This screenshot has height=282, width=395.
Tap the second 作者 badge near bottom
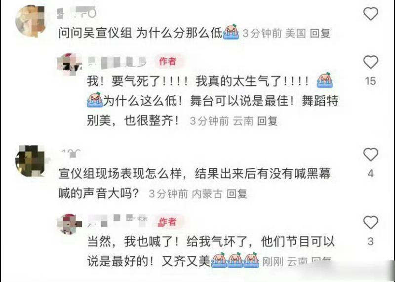pos(167,222)
